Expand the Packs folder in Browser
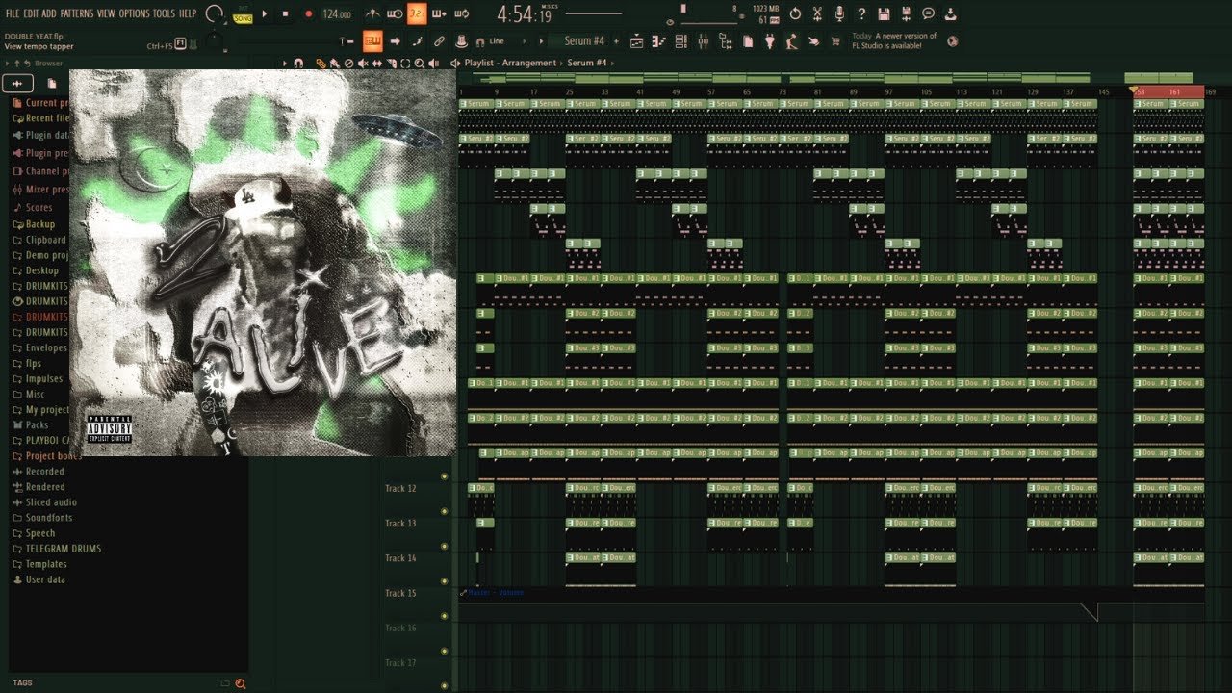The width and height of the screenshot is (1232, 693). tap(37, 424)
